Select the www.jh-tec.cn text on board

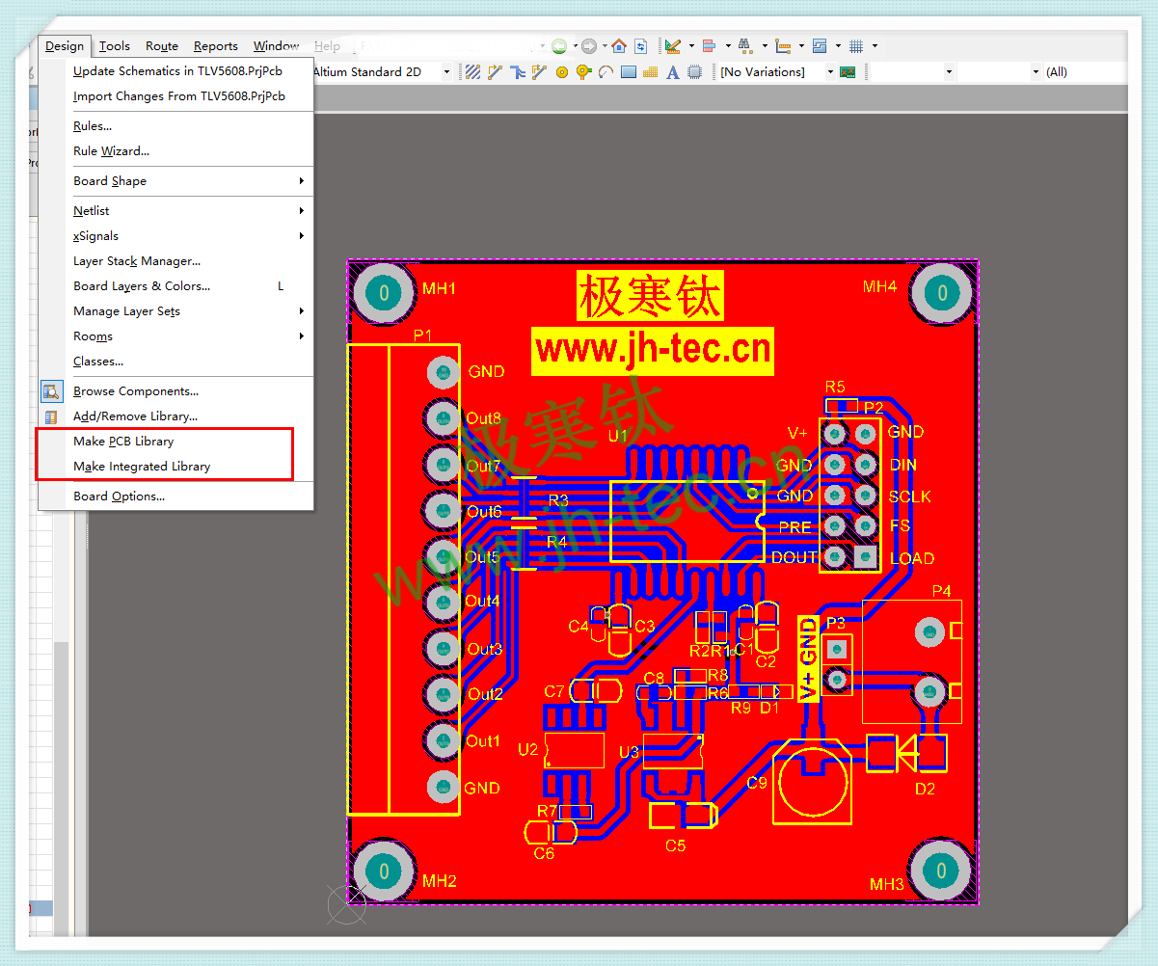[x=653, y=350]
